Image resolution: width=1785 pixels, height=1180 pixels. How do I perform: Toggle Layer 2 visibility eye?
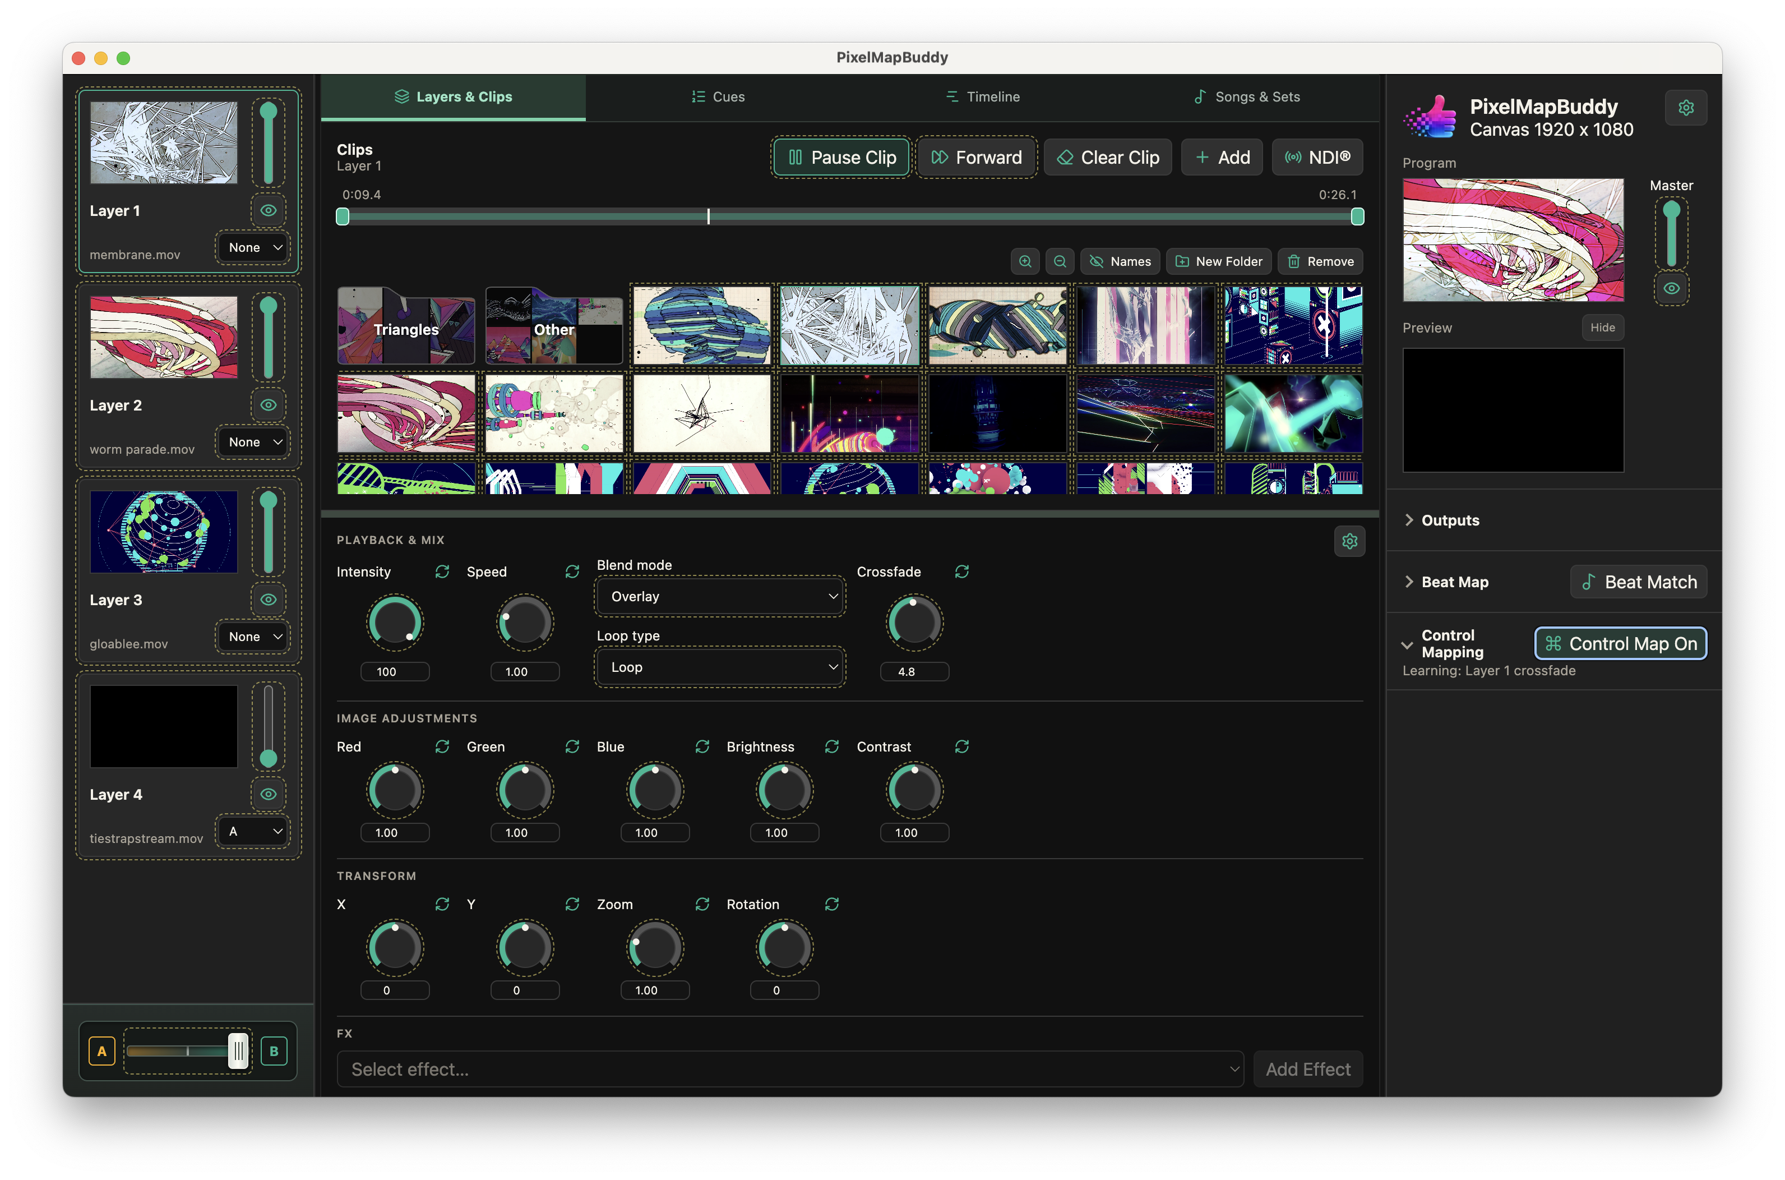tap(269, 405)
